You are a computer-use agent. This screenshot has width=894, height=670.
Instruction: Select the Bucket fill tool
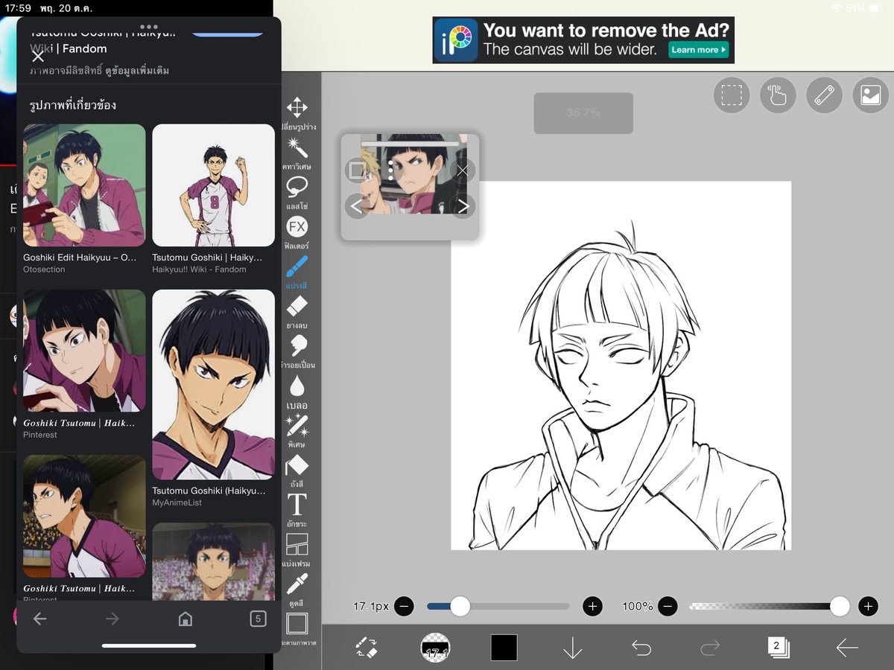coord(297,465)
